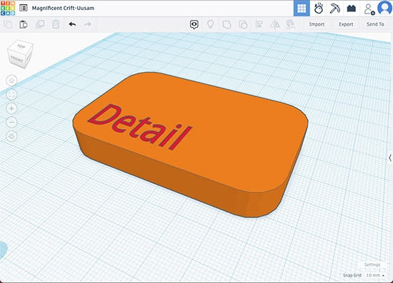Viewport: 393px width, 283px height.
Task: Open the Snap Grid dropdown
Action: pyautogui.click(x=375, y=275)
